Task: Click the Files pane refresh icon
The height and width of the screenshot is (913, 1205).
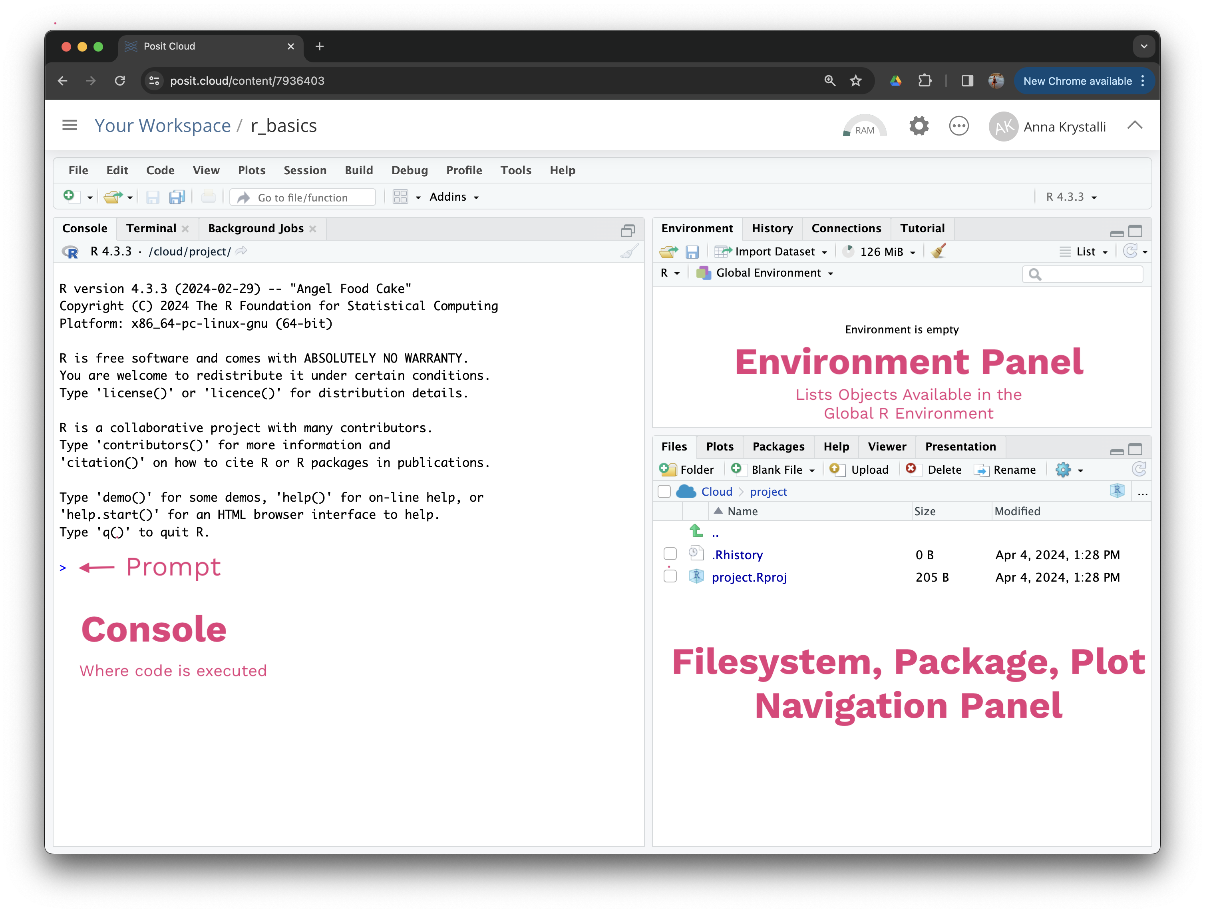Action: (x=1139, y=469)
